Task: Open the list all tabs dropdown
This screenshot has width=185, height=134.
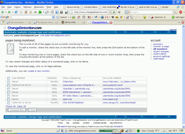Action: (x=179, y=22)
